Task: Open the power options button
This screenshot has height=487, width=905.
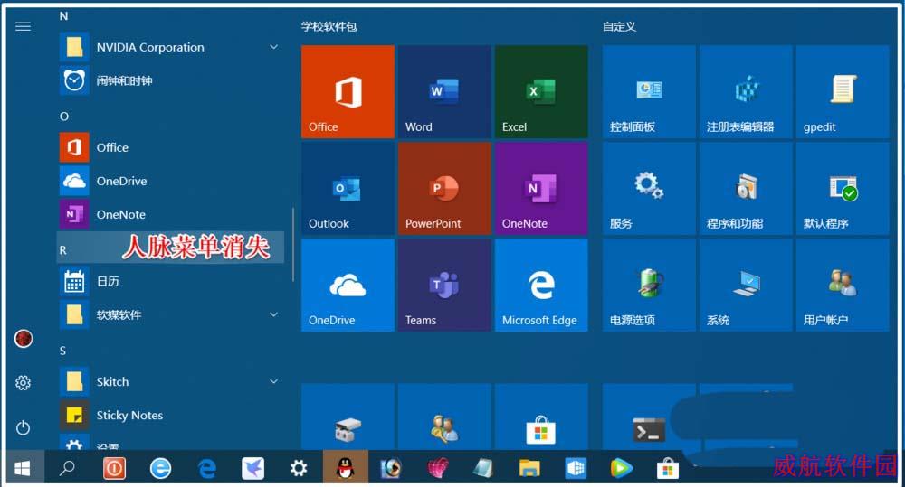Action: tap(24, 427)
